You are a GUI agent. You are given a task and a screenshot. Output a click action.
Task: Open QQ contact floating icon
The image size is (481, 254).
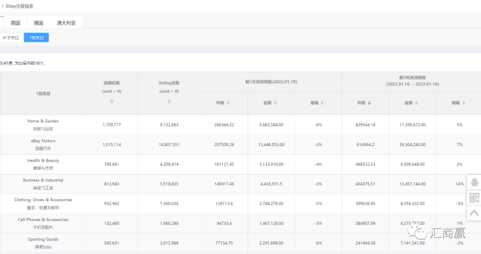pos(474,182)
